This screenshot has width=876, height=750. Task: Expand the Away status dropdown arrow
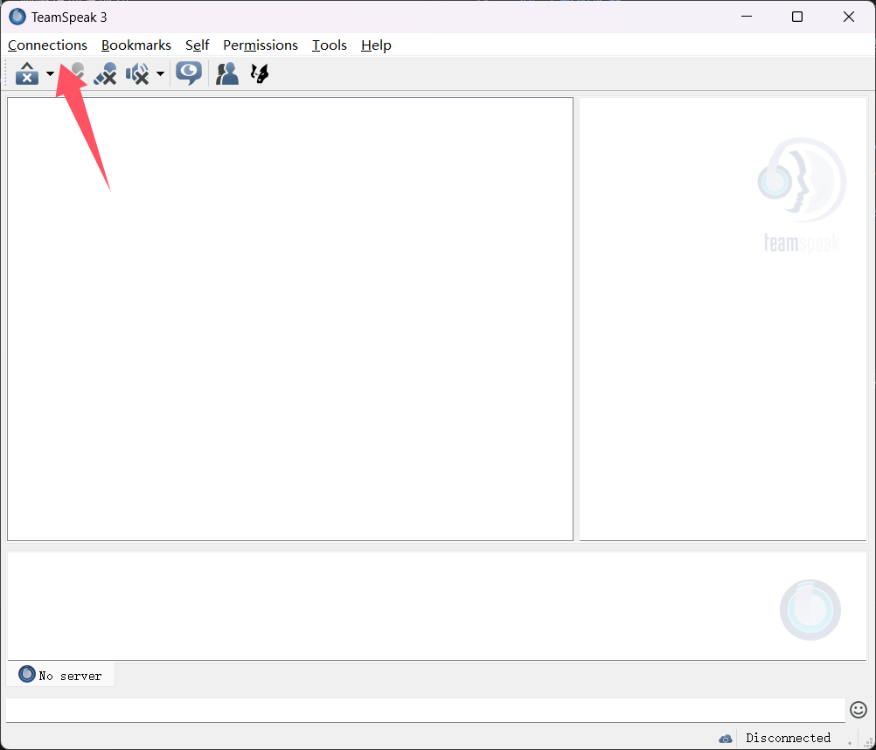(50, 74)
